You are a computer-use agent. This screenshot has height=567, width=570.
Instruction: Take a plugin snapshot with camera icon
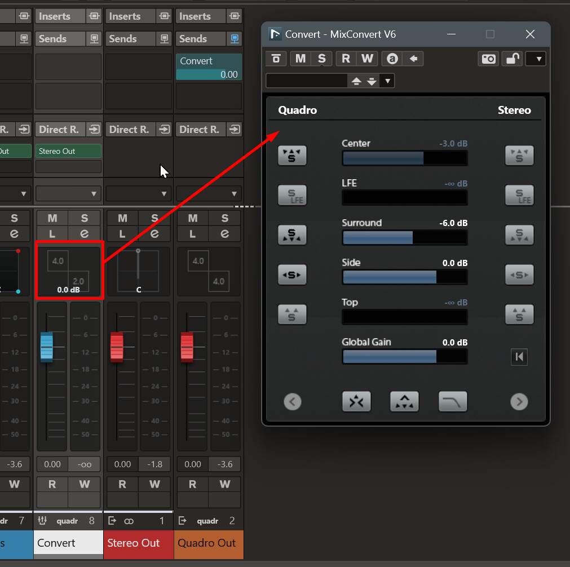pyautogui.click(x=488, y=59)
